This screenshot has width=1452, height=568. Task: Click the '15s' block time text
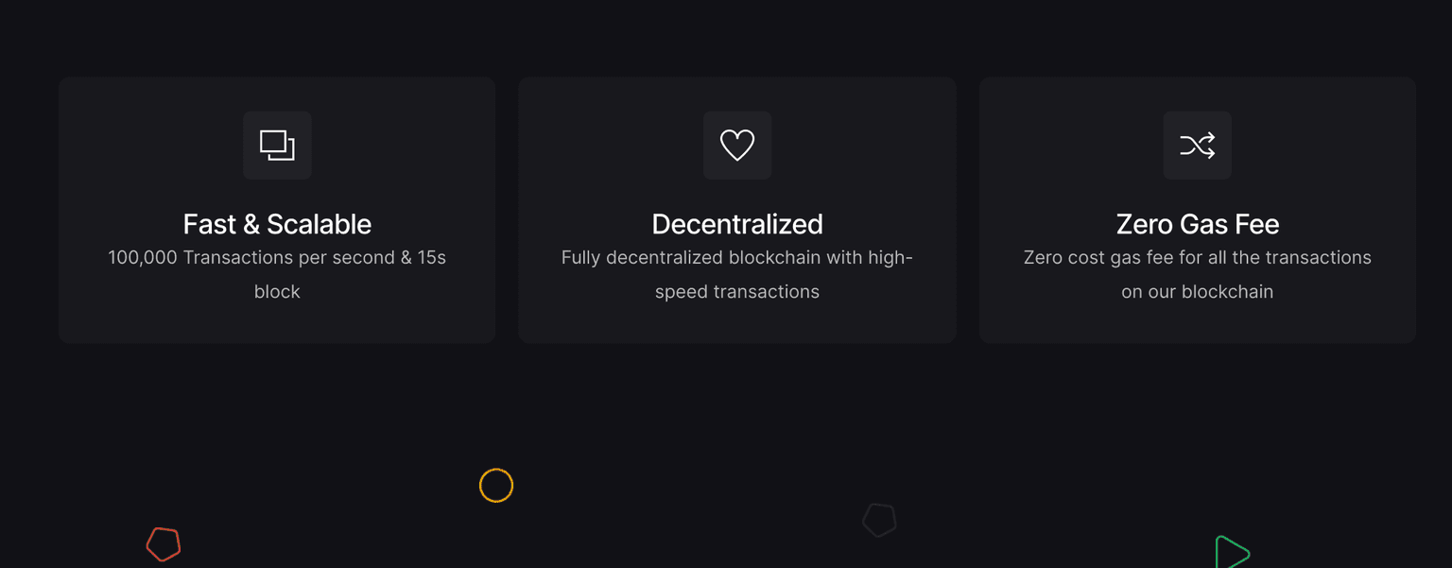[431, 257]
